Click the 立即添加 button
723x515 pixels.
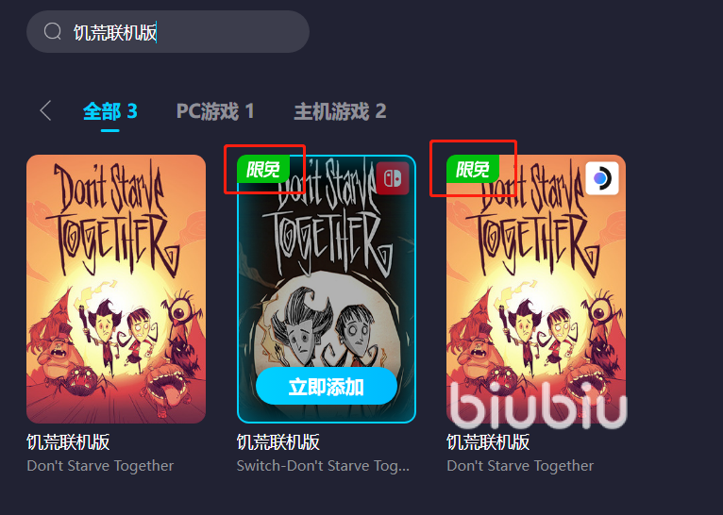[x=327, y=387]
